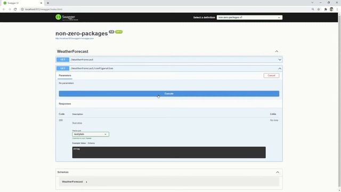Collapse the WeatherForecast section
This screenshot has width=341, height=192.
[277, 51]
